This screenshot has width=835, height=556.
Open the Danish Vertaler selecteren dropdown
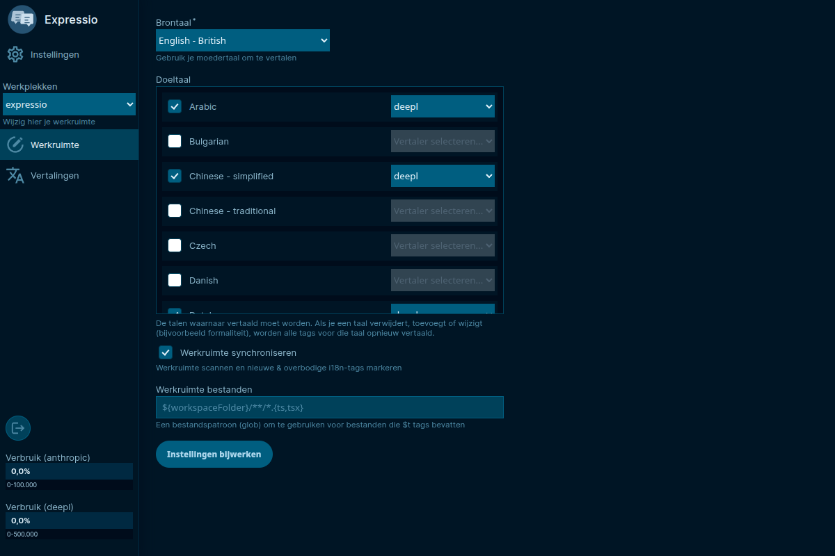[x=443, y=280]
